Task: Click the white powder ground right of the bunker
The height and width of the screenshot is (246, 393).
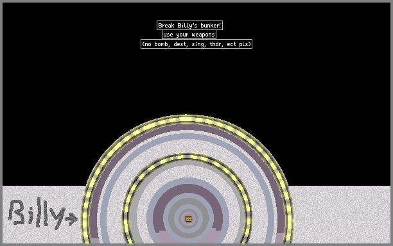Action: pyautogui.click(x=341, y=215)
